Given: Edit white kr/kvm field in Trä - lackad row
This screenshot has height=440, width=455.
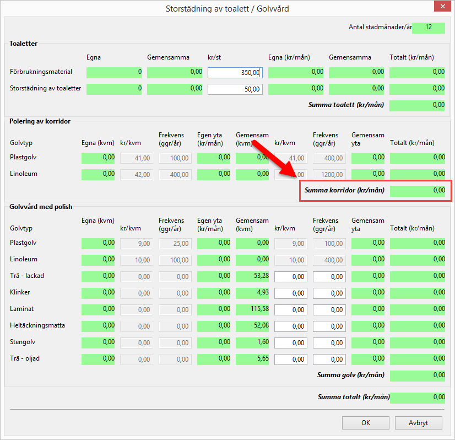Looking at the screenshot, I should pos(290,277).
